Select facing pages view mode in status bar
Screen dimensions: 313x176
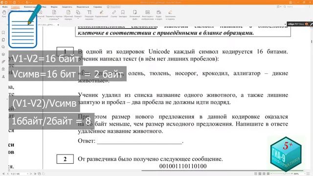point(264,174)
